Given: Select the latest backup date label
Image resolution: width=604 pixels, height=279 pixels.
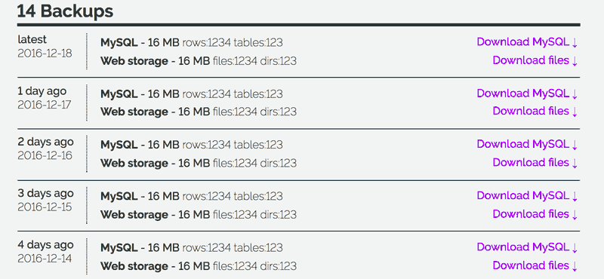Looking at the screenshot, I should (32, 39).
